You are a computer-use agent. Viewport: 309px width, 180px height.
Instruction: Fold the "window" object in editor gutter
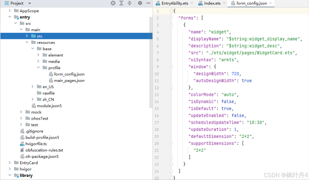tap(171, 67)
